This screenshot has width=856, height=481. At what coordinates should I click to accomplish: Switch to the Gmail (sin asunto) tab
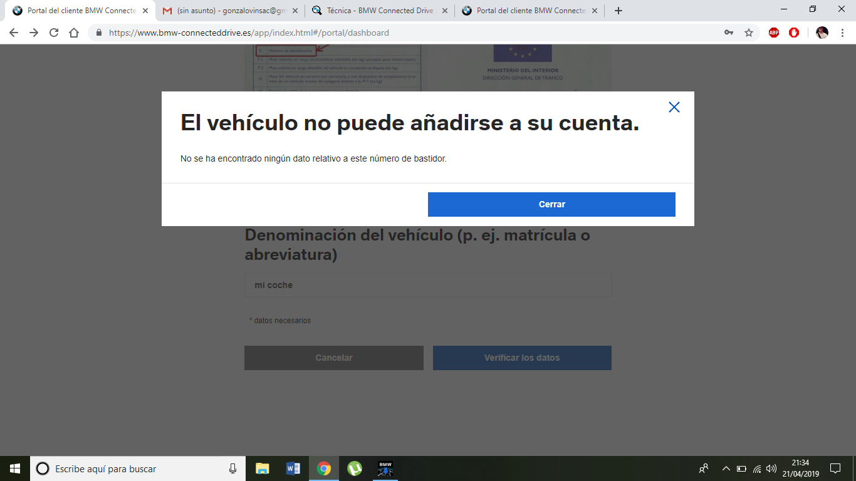[x=230, y=11]
